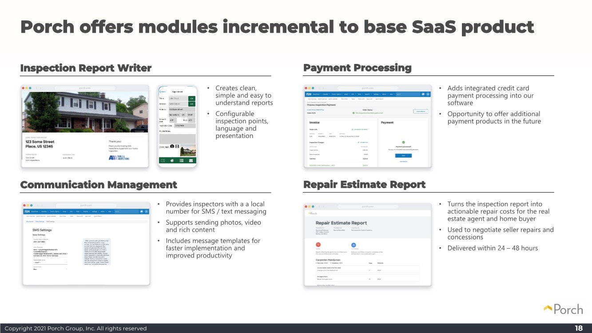592x333 pixels.
Task: Expand the dropdown above Speech Rate
Action: pos(50,262)
